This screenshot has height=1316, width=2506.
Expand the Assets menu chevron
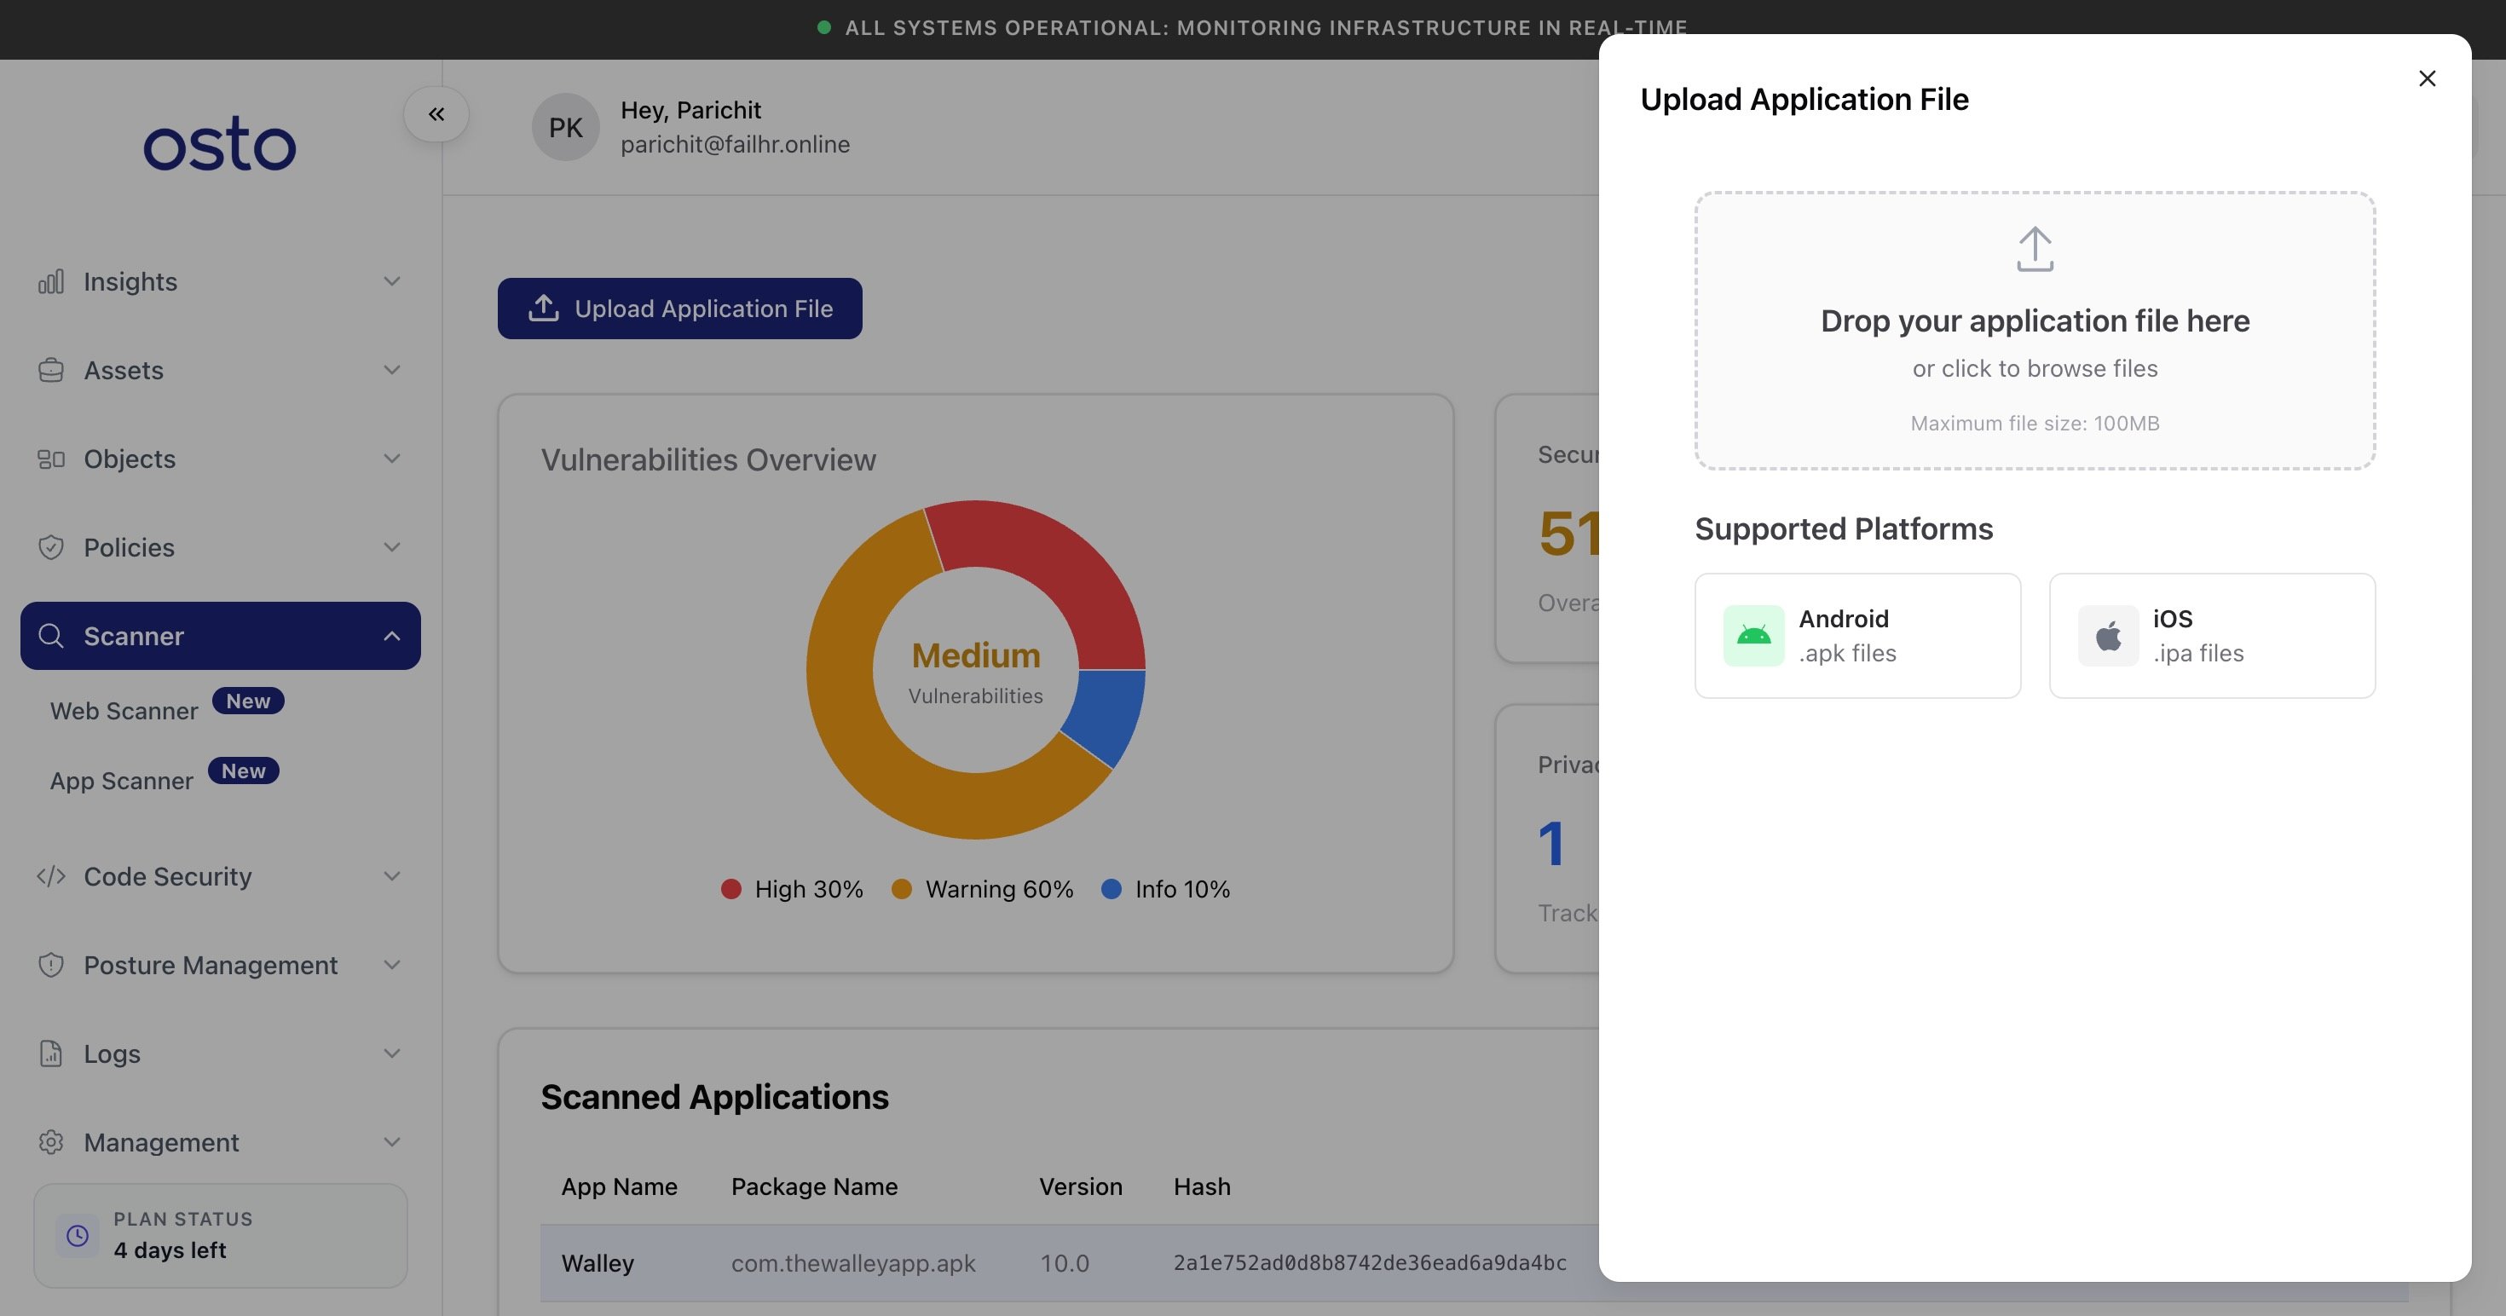pyautogui.click(x=392, y=370)
